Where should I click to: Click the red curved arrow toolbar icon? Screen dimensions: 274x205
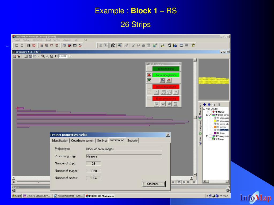coord(80,45)
